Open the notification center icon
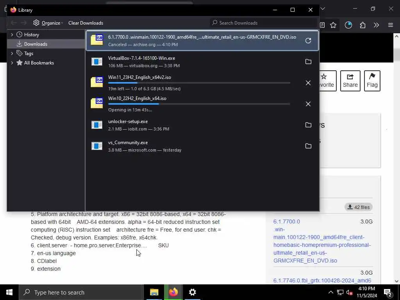Viewport: 400px width, 300px height. 388,293
